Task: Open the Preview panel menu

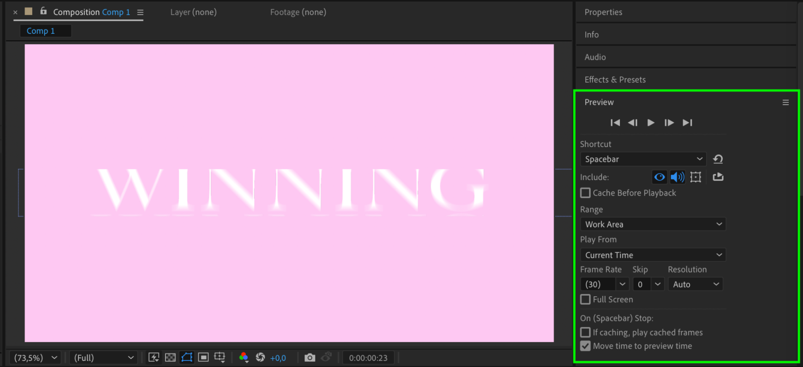Action: pyautogui.click(x=786, y=102)
